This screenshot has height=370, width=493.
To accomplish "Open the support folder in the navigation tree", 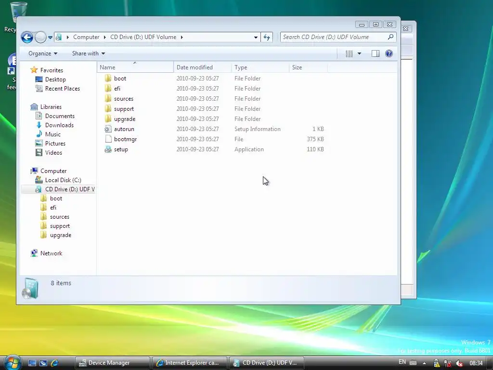I will [x=60, y=226].
